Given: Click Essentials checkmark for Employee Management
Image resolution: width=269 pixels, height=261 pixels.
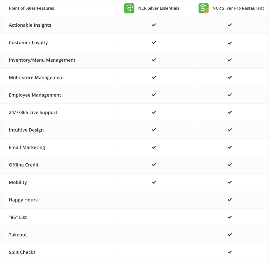Looking at the screenshot, I should 154,95.
